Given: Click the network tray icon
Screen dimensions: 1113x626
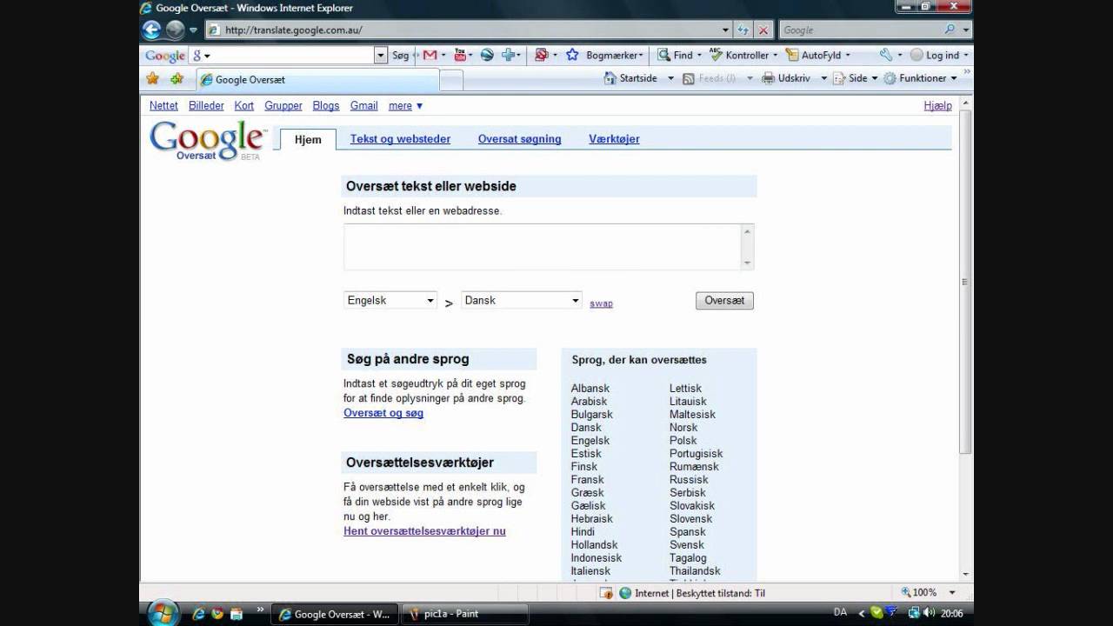Looking at the screenshot, I should click(x=914, y=613).
